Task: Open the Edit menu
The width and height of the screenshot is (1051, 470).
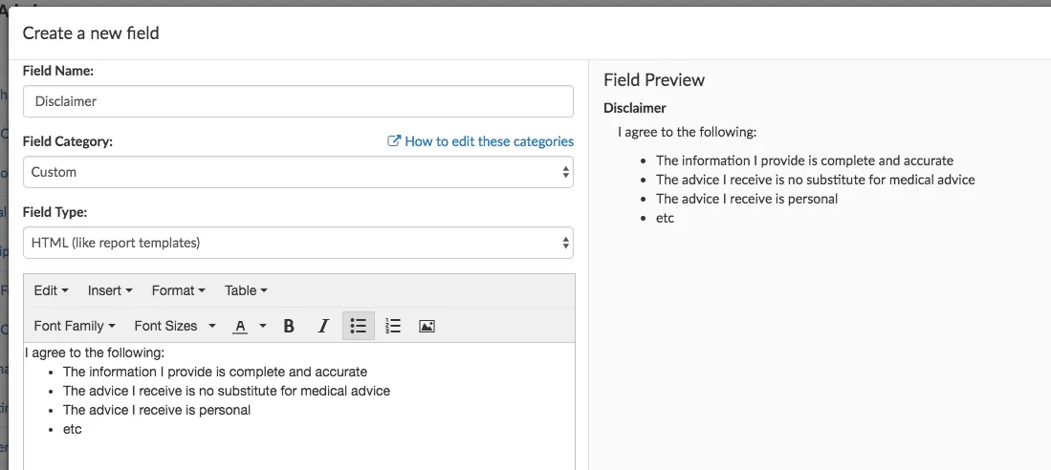Action: tap(51, 290)
